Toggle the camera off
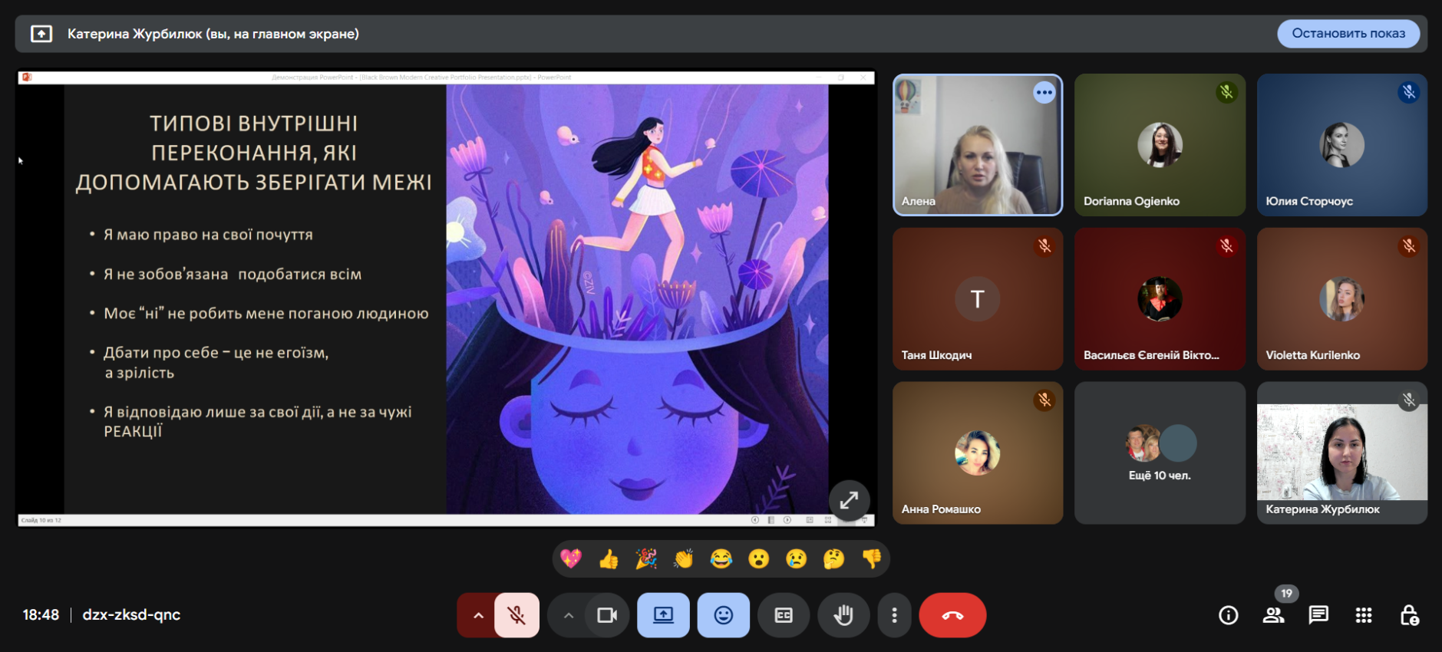Screen dimensions: 1442x652 coord(607,615)
